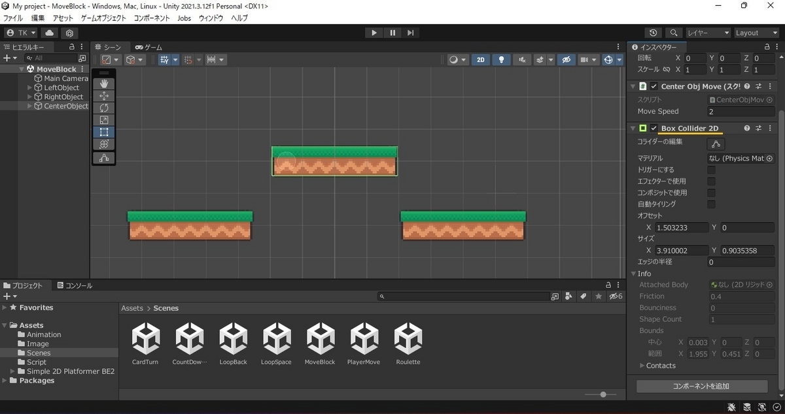Screen dimensions: 785x414
Task: Collapse the MoveBlock scene in Hierarchy
Action: tap(22, 69)
